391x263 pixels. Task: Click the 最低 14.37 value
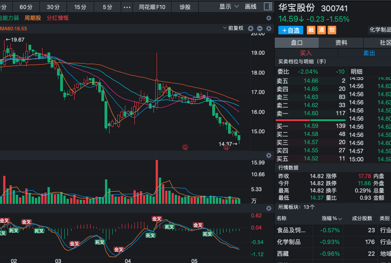(317, 198)
